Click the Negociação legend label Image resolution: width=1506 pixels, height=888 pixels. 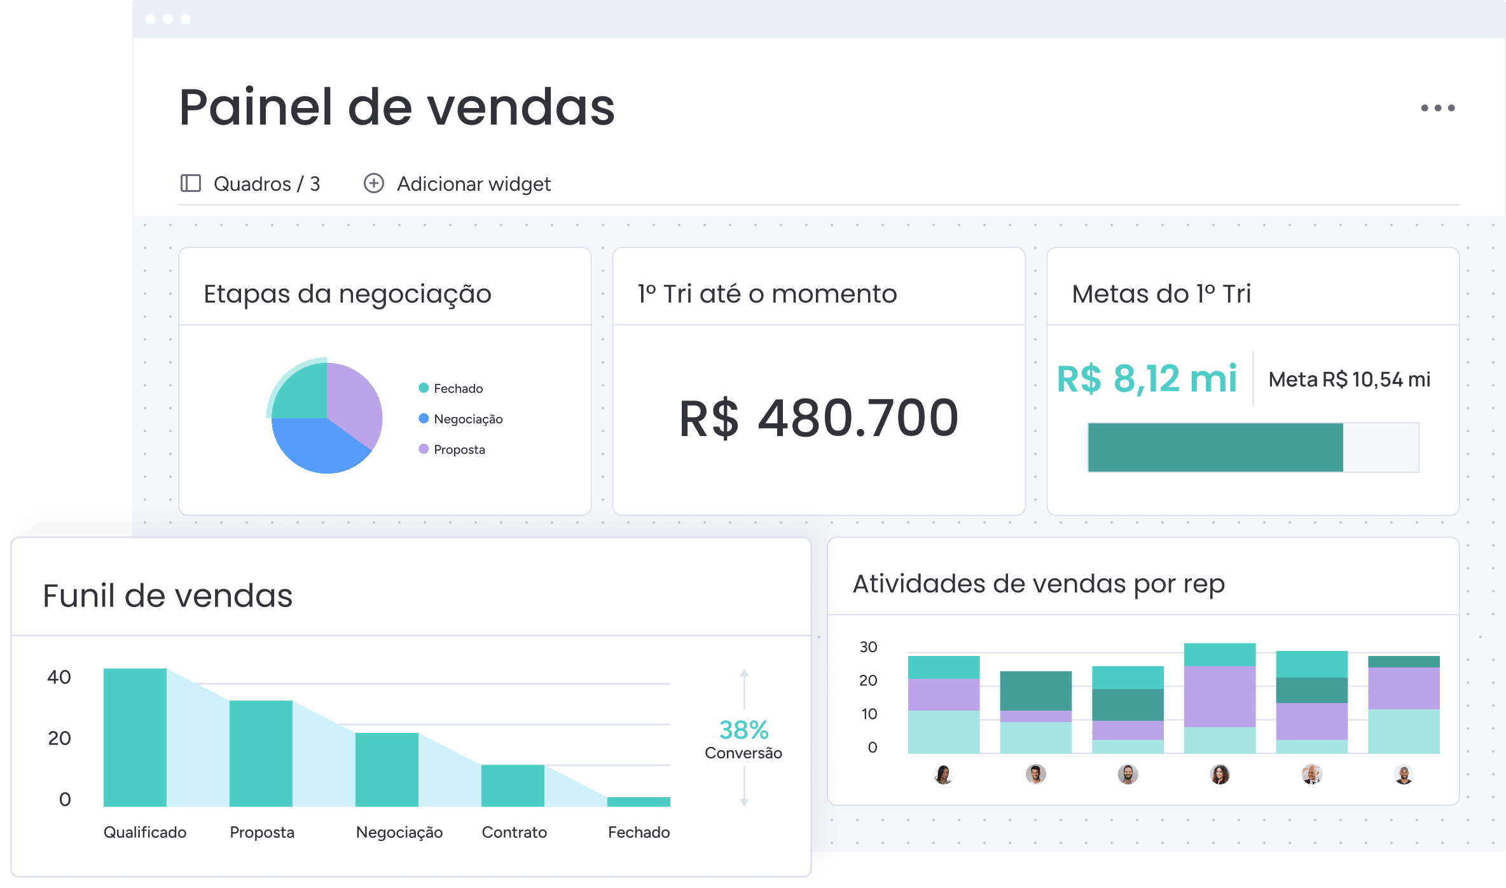coord(468,419)
